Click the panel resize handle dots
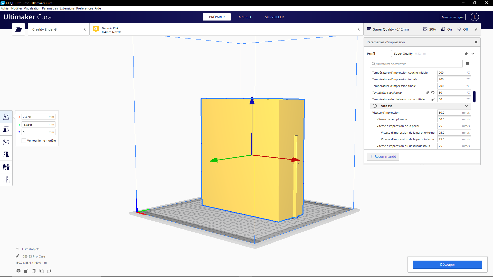 pyautogui.click(x=422, y=164)
